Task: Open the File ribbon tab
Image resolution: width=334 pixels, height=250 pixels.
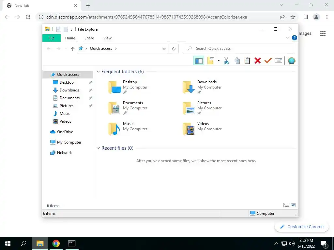Action: pos(52,38)
